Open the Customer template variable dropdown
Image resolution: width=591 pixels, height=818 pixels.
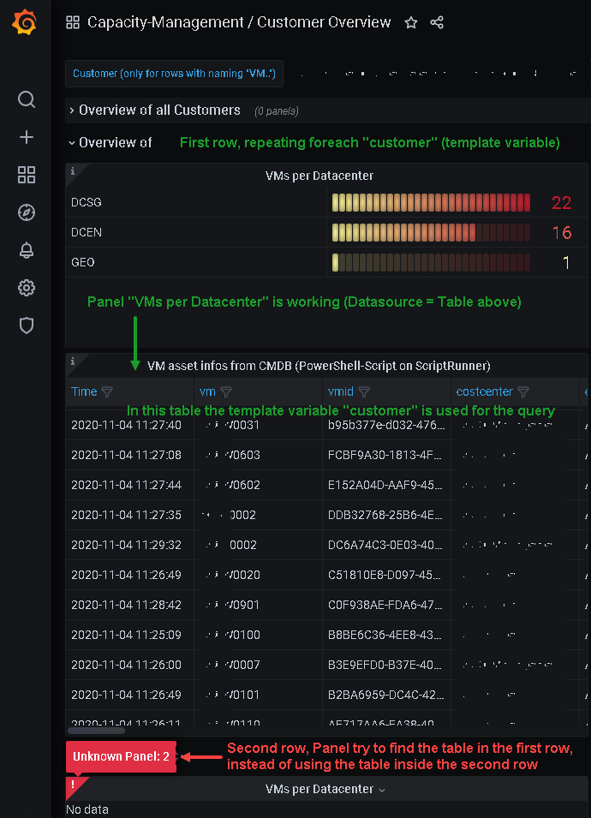[x=174, y=74]
